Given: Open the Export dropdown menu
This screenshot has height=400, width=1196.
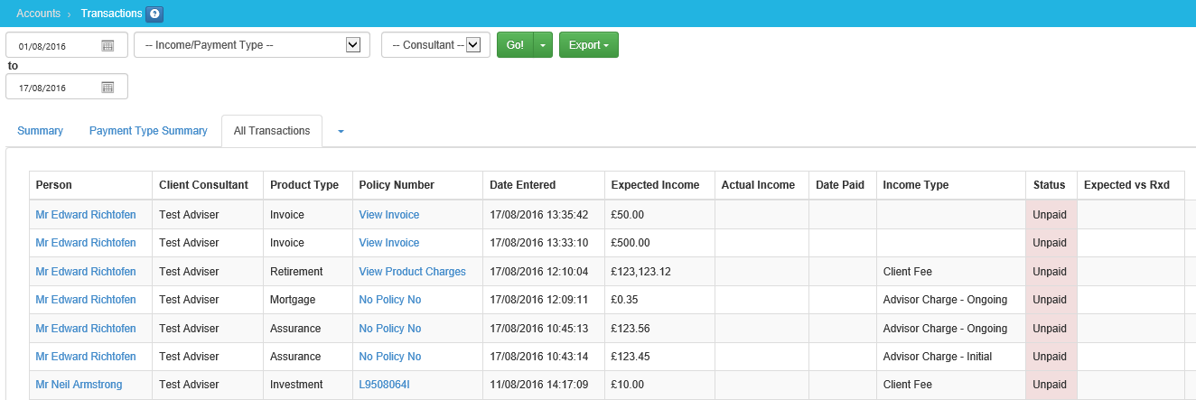Looking at the screenshot, I should (x=588, y=45).
